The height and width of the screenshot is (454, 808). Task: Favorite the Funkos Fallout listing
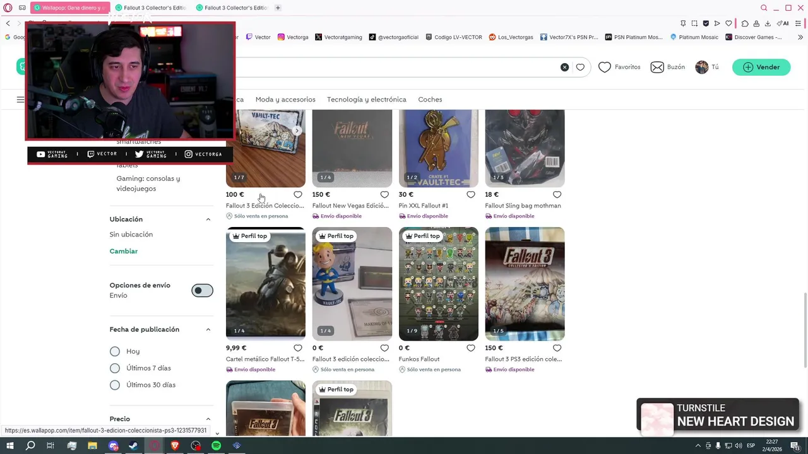pos(471,348)
